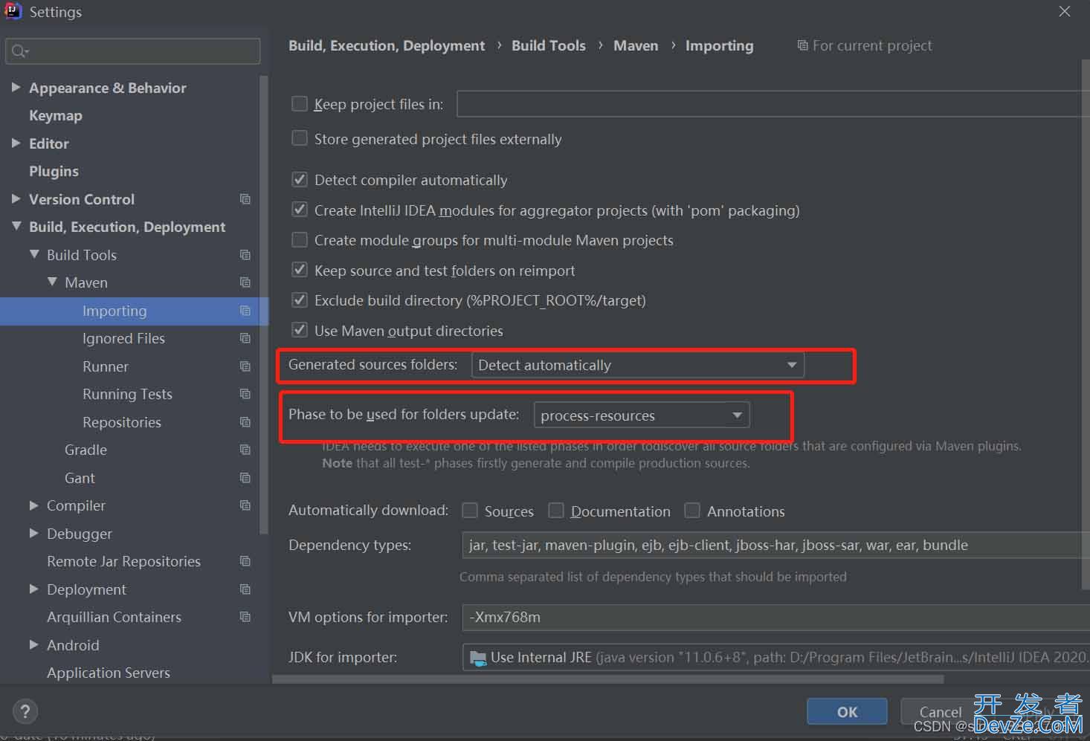Toggle Create IntelliJ IDEA modules for aggregator projects

(300, 210)
